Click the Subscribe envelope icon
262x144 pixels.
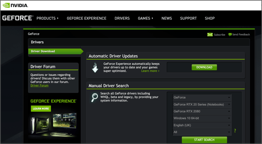210,35
